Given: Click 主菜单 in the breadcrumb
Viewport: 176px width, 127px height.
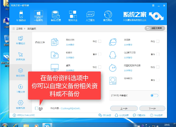Looking at the screenshot, I should click(19, 29).
